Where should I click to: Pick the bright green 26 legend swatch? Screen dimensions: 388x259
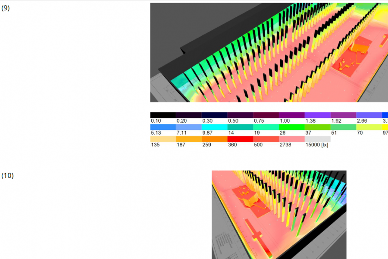point(292,127)
